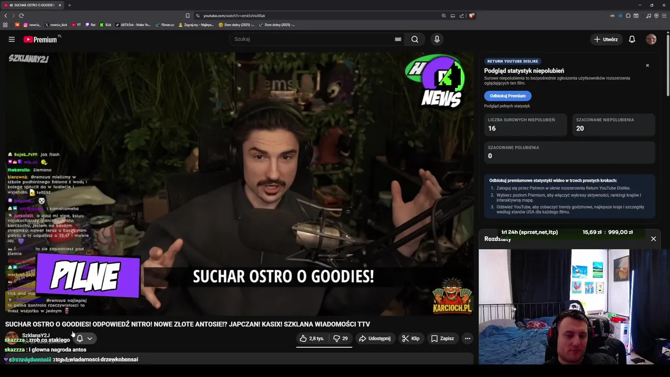Expand subscription notification dropdown chevron

point(90,339)
